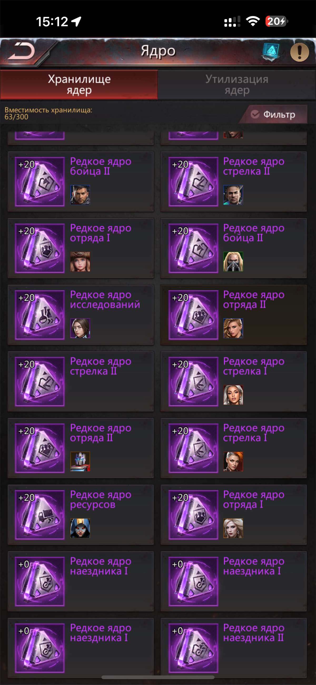This screenshot has height=685, width=316.
Task: Tap the hooded red-eyed hero portrait
Action: coord(80,528)
